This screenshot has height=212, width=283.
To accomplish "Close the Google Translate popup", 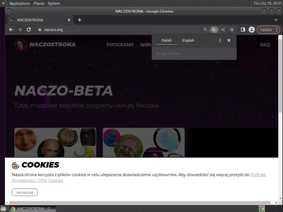I will coord(229,40).
